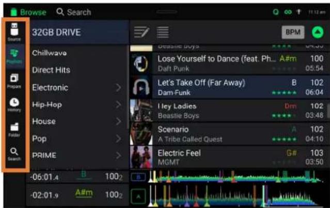Screen dimensions: 330x208
Task: Select the 32GB DRIVE header
Action: pos(78,33)
